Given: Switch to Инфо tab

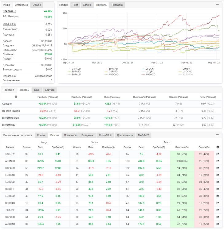Looking at the screenshot, I should 7,5.
